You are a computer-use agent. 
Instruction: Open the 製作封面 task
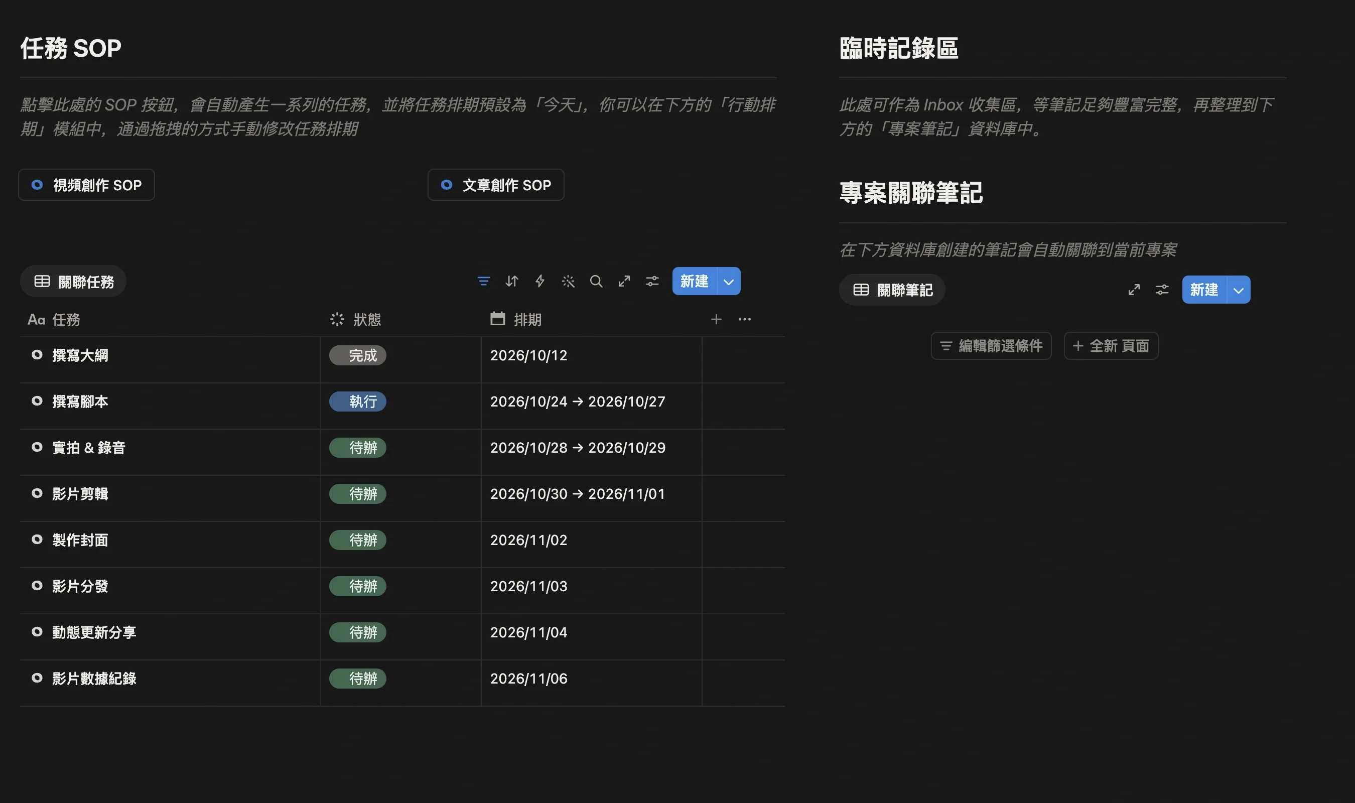pyautogui.click(x=80, y=540)
